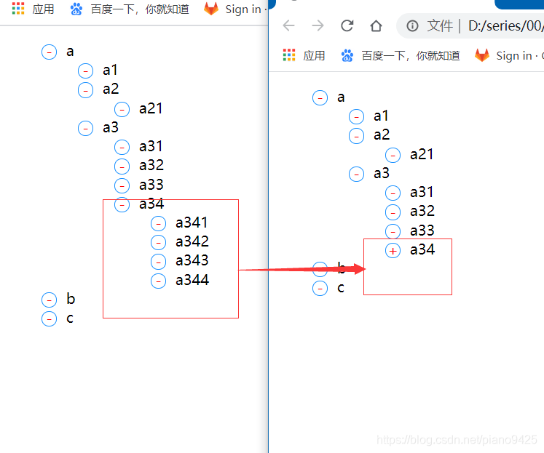Collapse node a1 in right window
The image size is (544, 453).
[356, 117]
